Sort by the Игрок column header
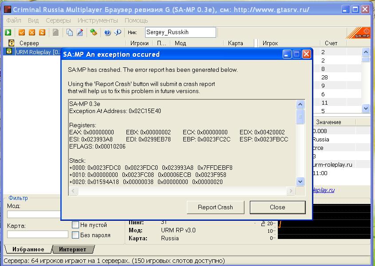Screen dimensions: 375x266 (x=289, y=43)
